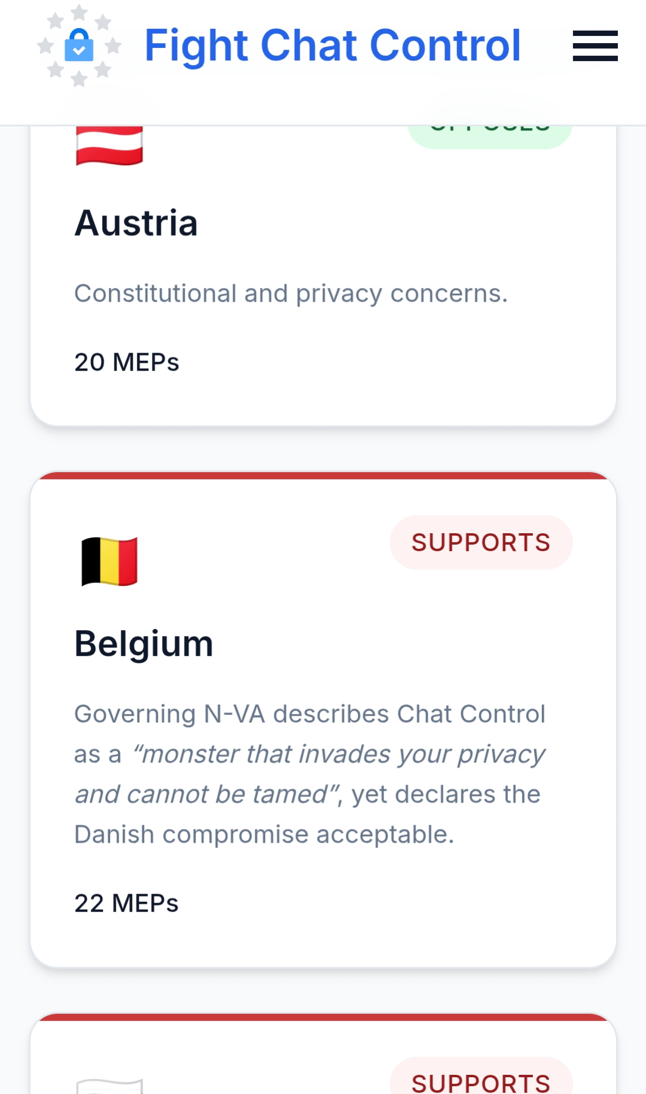Click the "Governing N-VA describes Chat Control" line
Screen dimensions: 646x1094
310,714
